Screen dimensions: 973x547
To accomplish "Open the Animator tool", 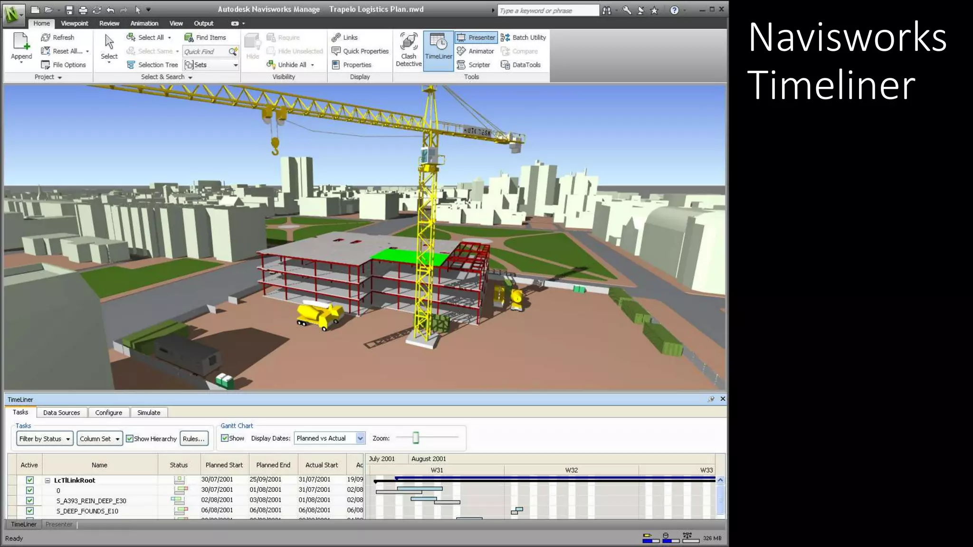I will click(x=475, y=51).
